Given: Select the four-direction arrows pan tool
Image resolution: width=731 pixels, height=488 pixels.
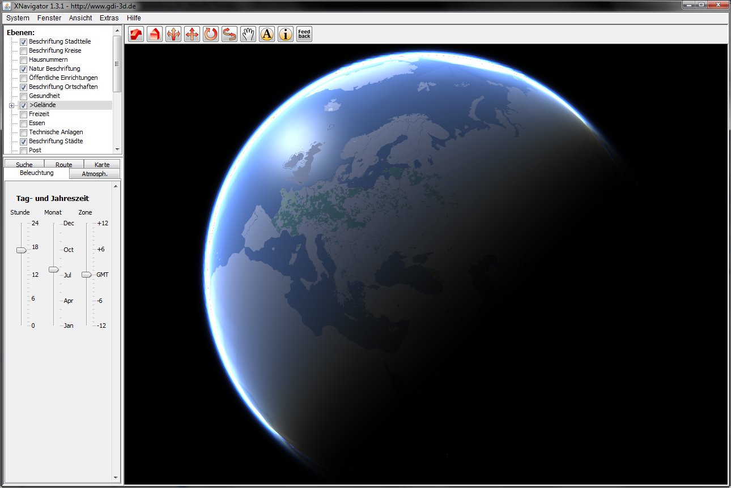Looking at the screenshot, I should (192, 34).
